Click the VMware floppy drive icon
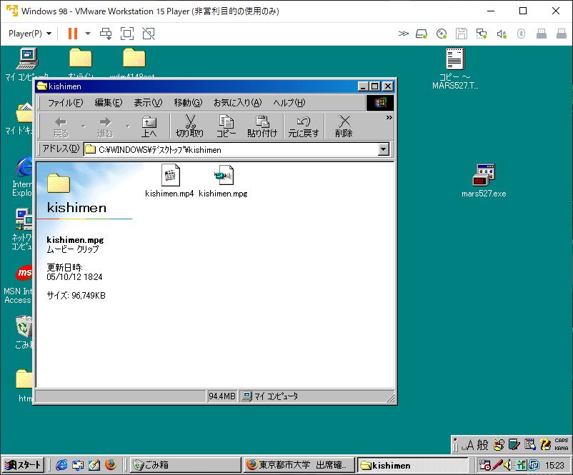Image resolution: width=573 pixels, height=475 pixels. coord(462,34)
